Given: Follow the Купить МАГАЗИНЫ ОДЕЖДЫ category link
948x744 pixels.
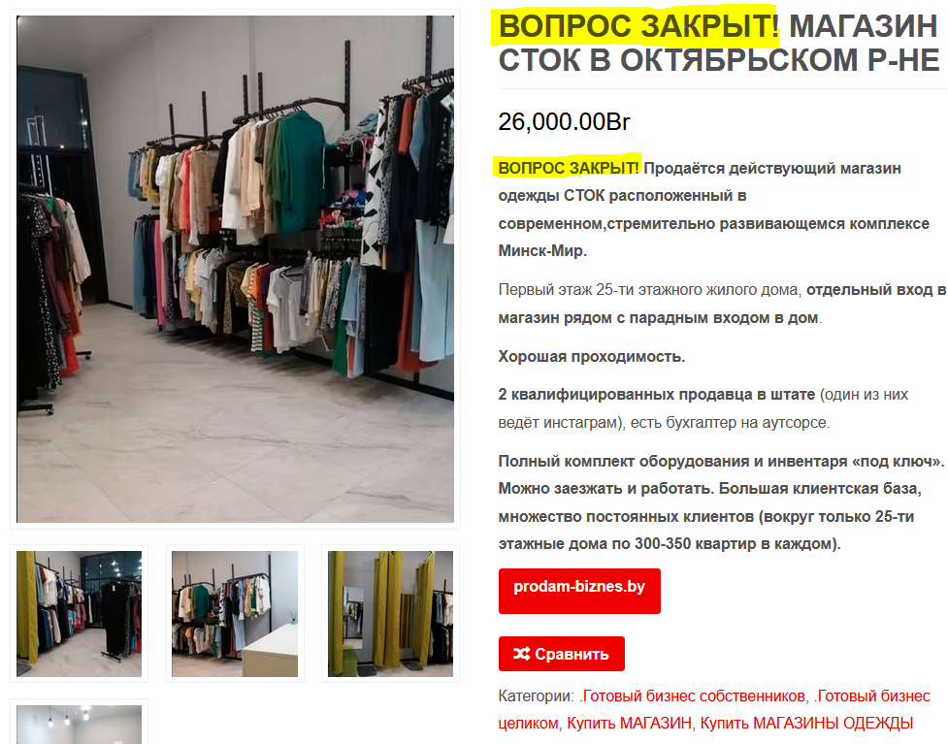Looking at the screenshot, I should (806, 724).
